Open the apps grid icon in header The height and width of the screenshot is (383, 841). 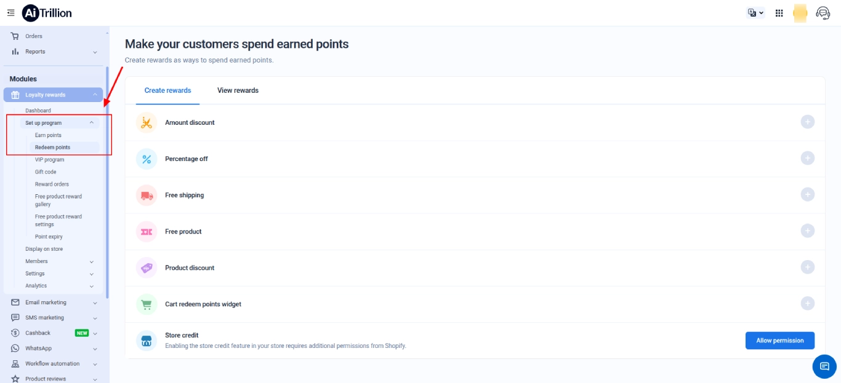coord(779,13)
